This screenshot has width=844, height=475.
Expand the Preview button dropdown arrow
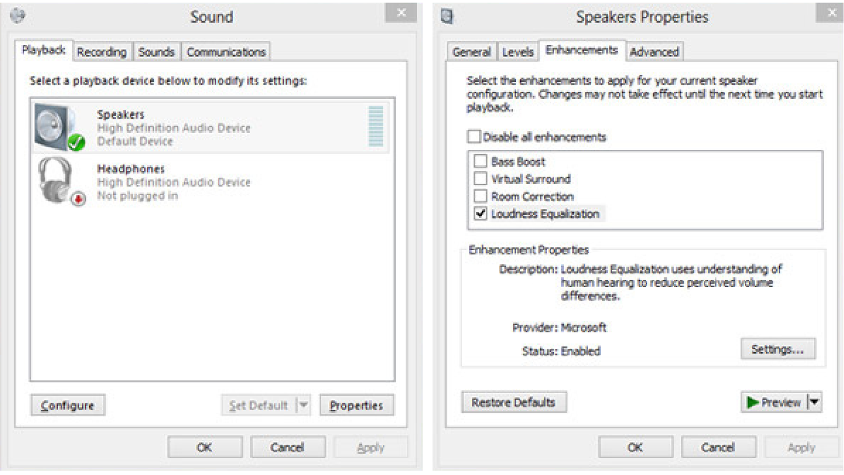[x=814, y=402]
